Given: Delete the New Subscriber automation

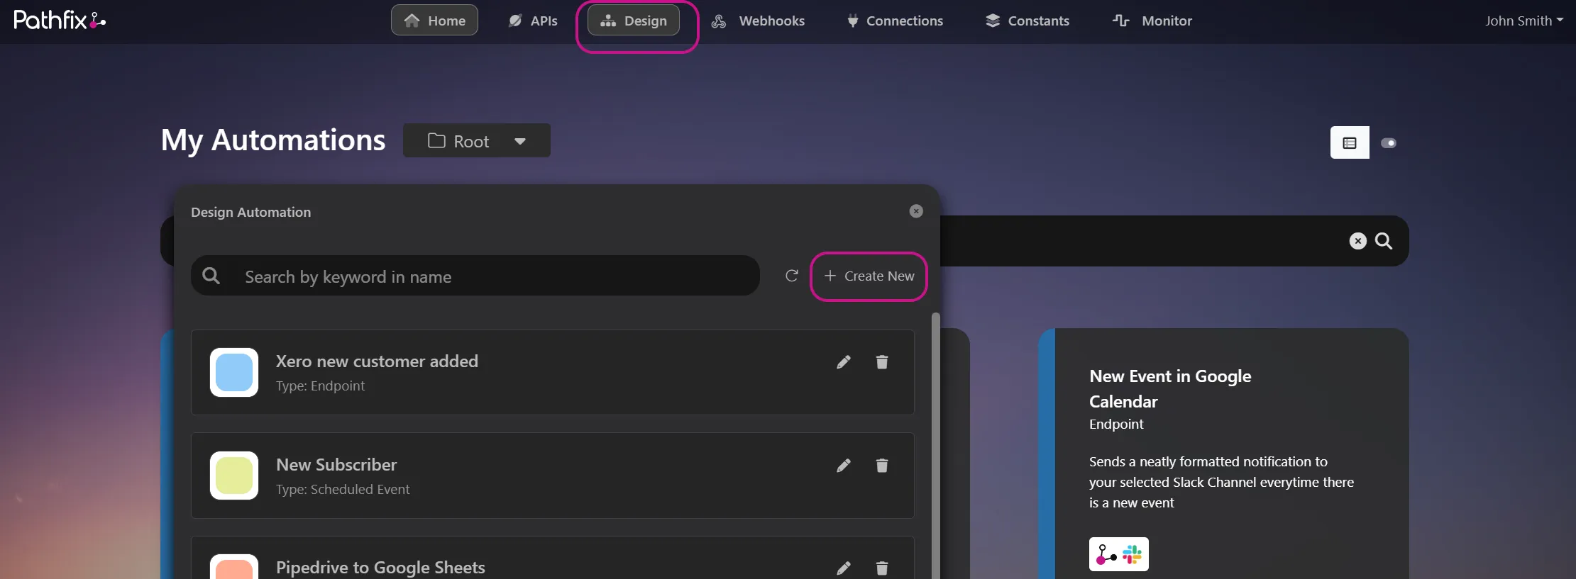Looking at the screenshot, I should (882, 466).
